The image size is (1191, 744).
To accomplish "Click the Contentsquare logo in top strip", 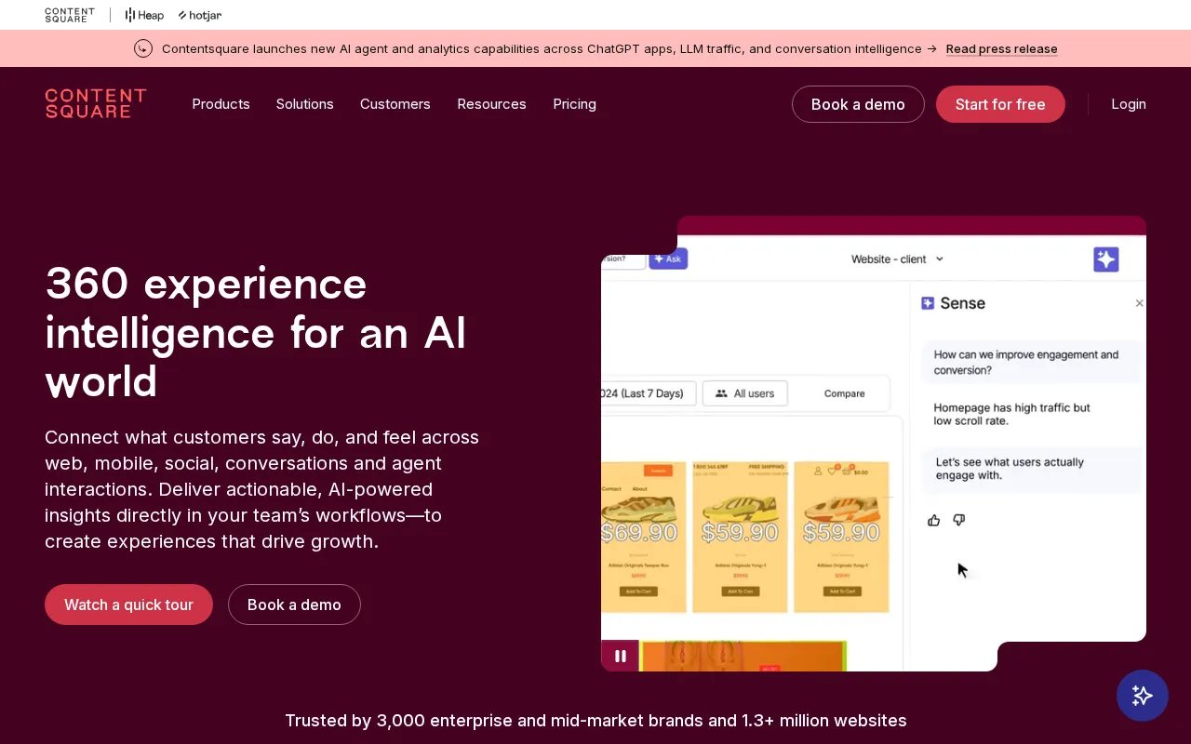I will pyautogui.click(x=70, y=15).
